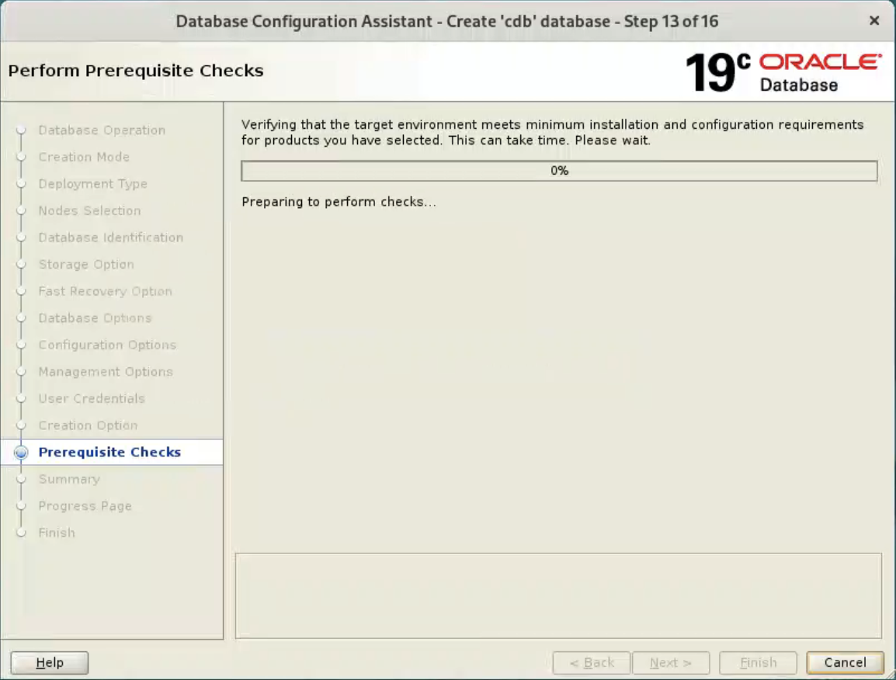Viewport: 896px width, 680px height.
Task: Select the Summary step in sidebar
Action: point(69,480)
